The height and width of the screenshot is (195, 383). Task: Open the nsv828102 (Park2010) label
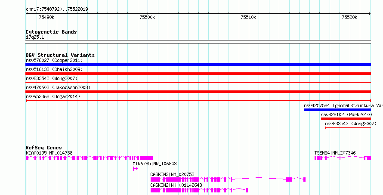346,115
